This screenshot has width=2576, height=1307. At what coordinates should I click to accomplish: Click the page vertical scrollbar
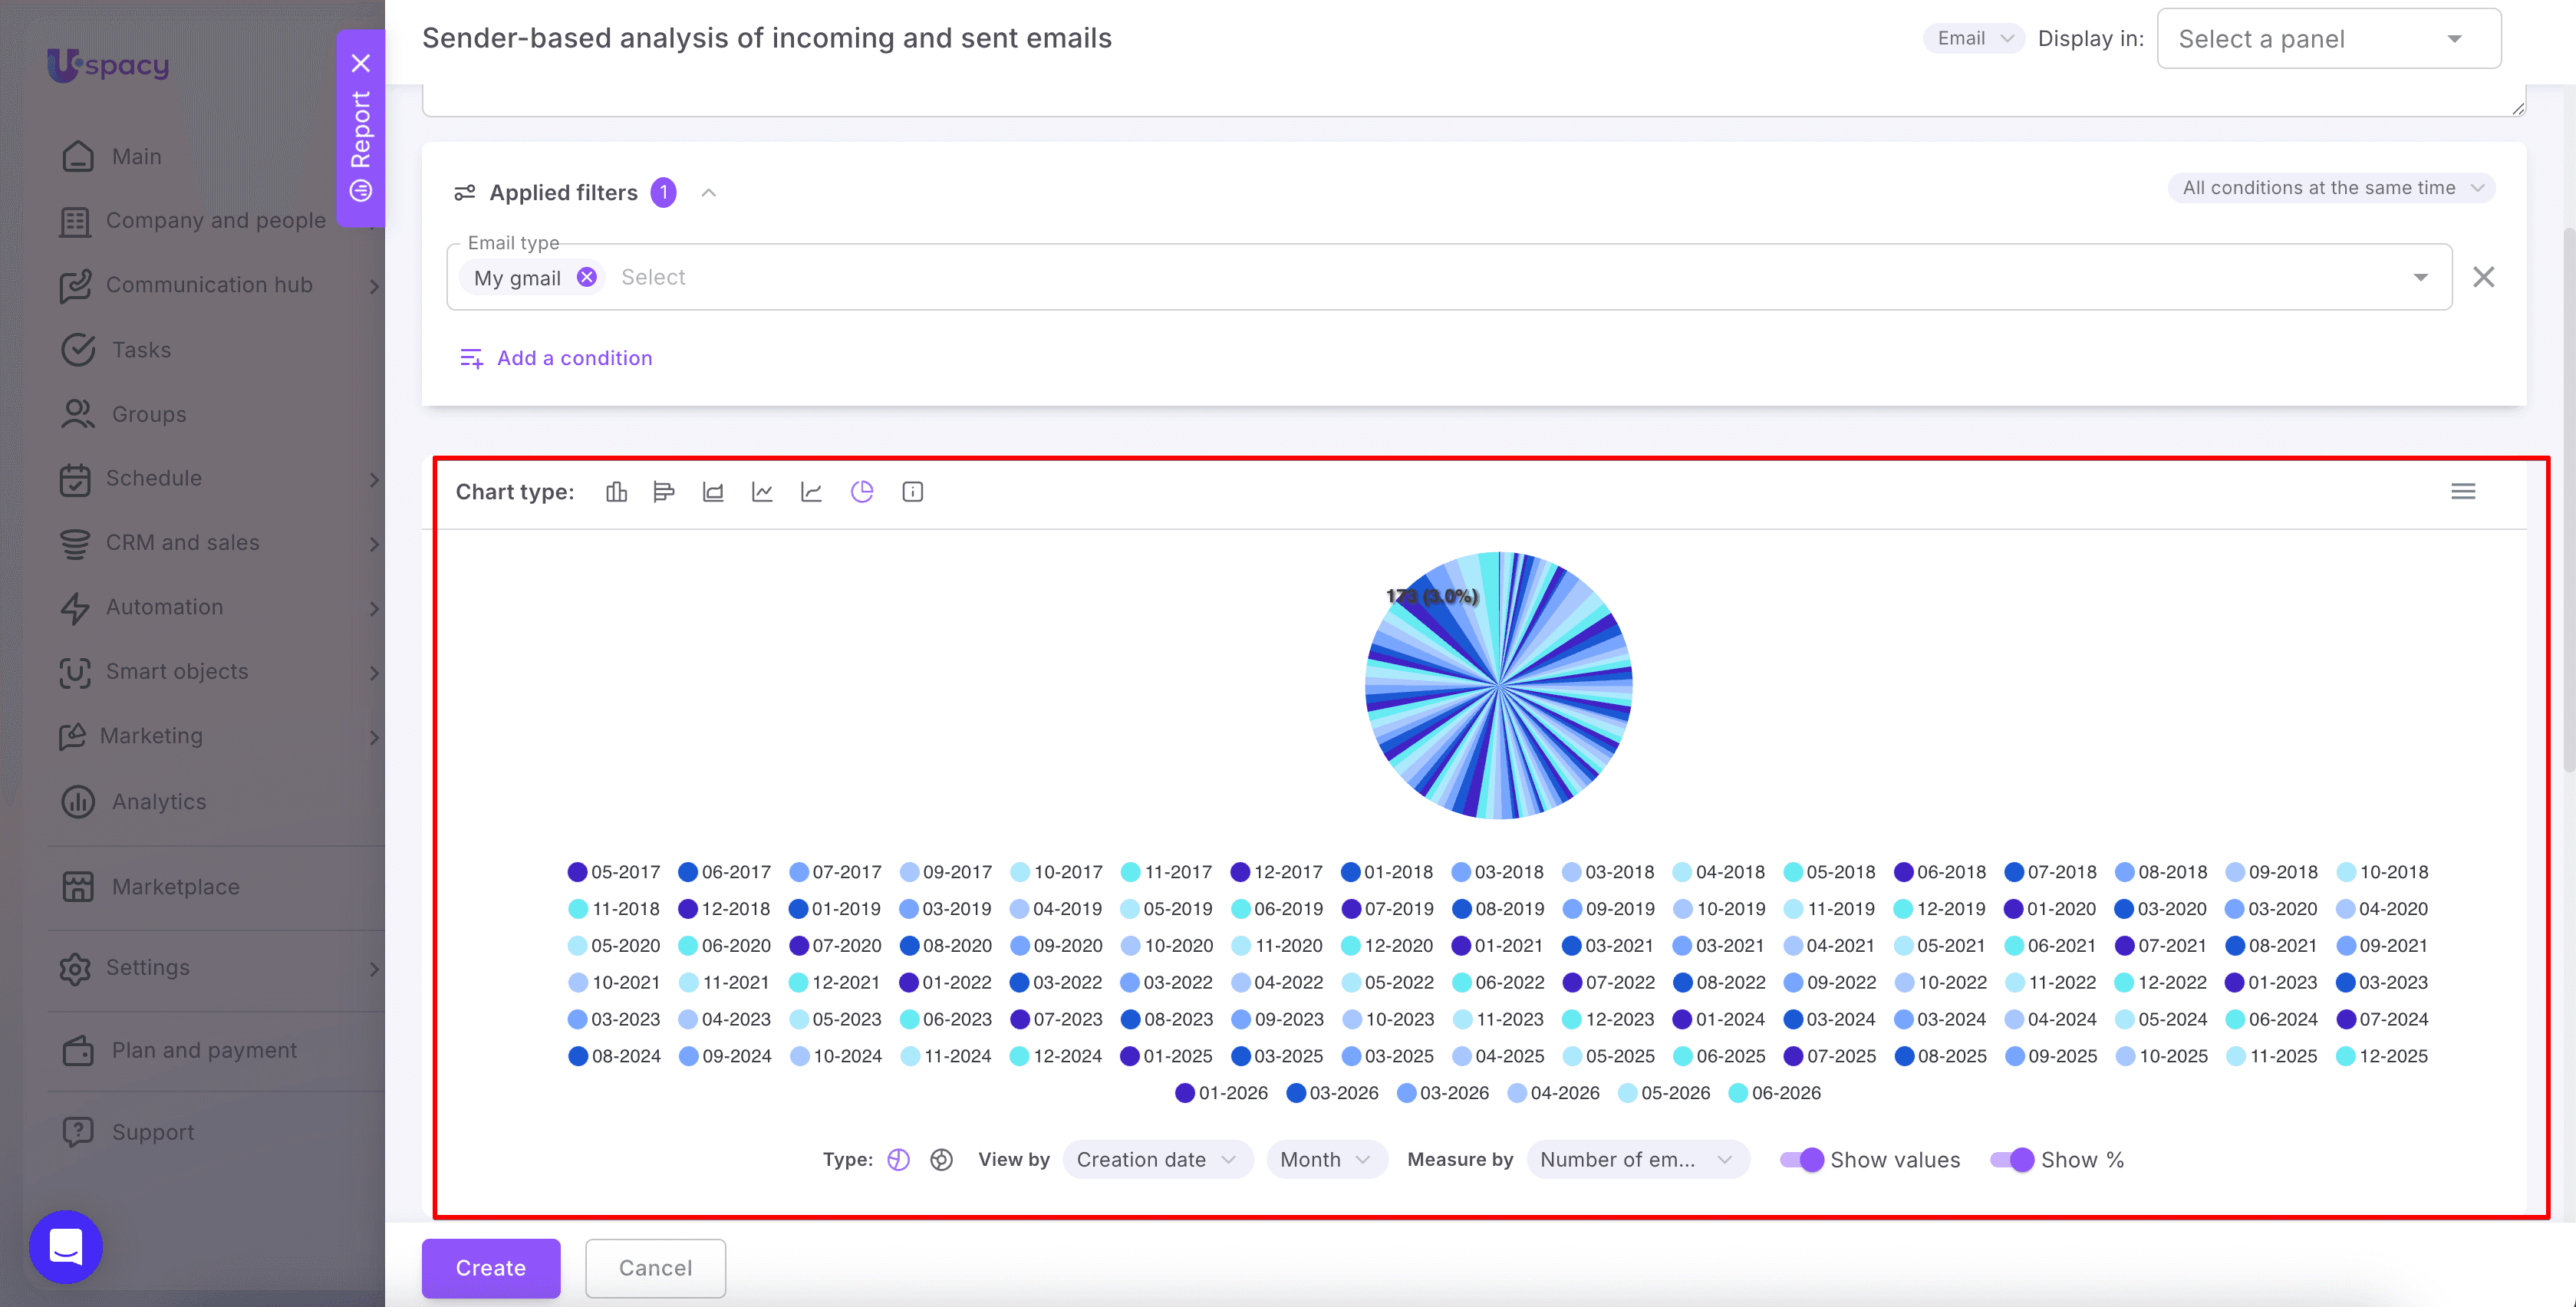[x=2568, y=500]
